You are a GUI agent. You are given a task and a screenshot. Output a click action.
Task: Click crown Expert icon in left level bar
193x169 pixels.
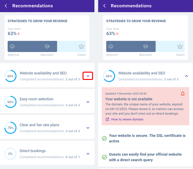click(x=82, y=46)
